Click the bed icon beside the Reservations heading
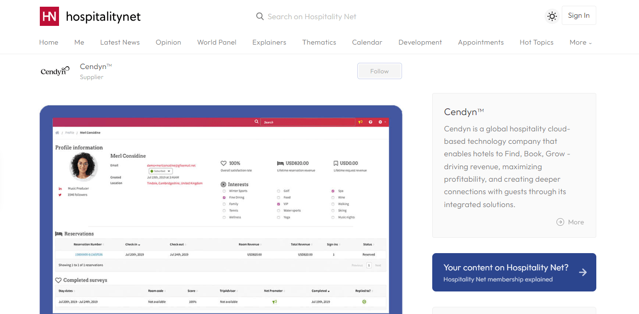 point(59,233)
